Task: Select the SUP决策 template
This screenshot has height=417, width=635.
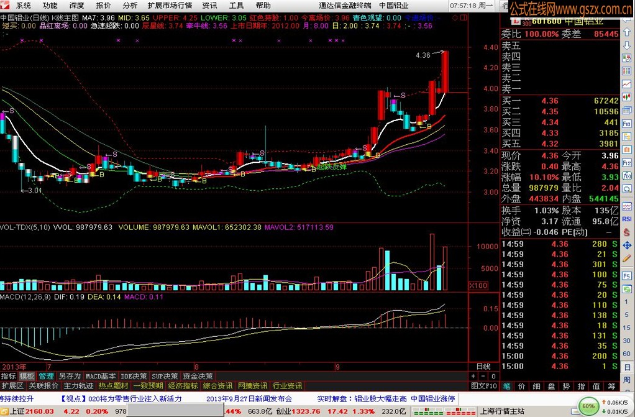Action: pyautogui.click(x=165, y=376)
